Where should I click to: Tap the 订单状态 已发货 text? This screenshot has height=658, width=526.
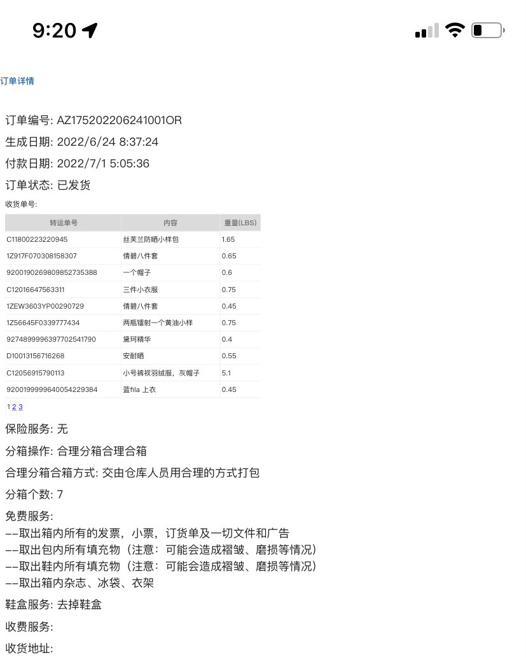point(48,185)
